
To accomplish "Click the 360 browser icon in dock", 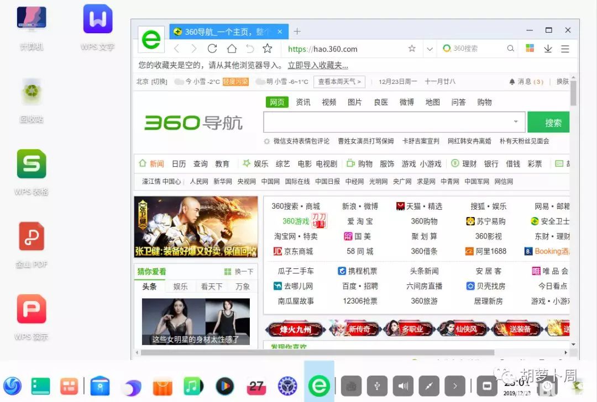I will [x=319, y=386].
